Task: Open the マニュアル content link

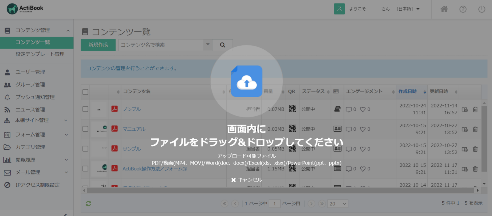Action: [134, 129]
